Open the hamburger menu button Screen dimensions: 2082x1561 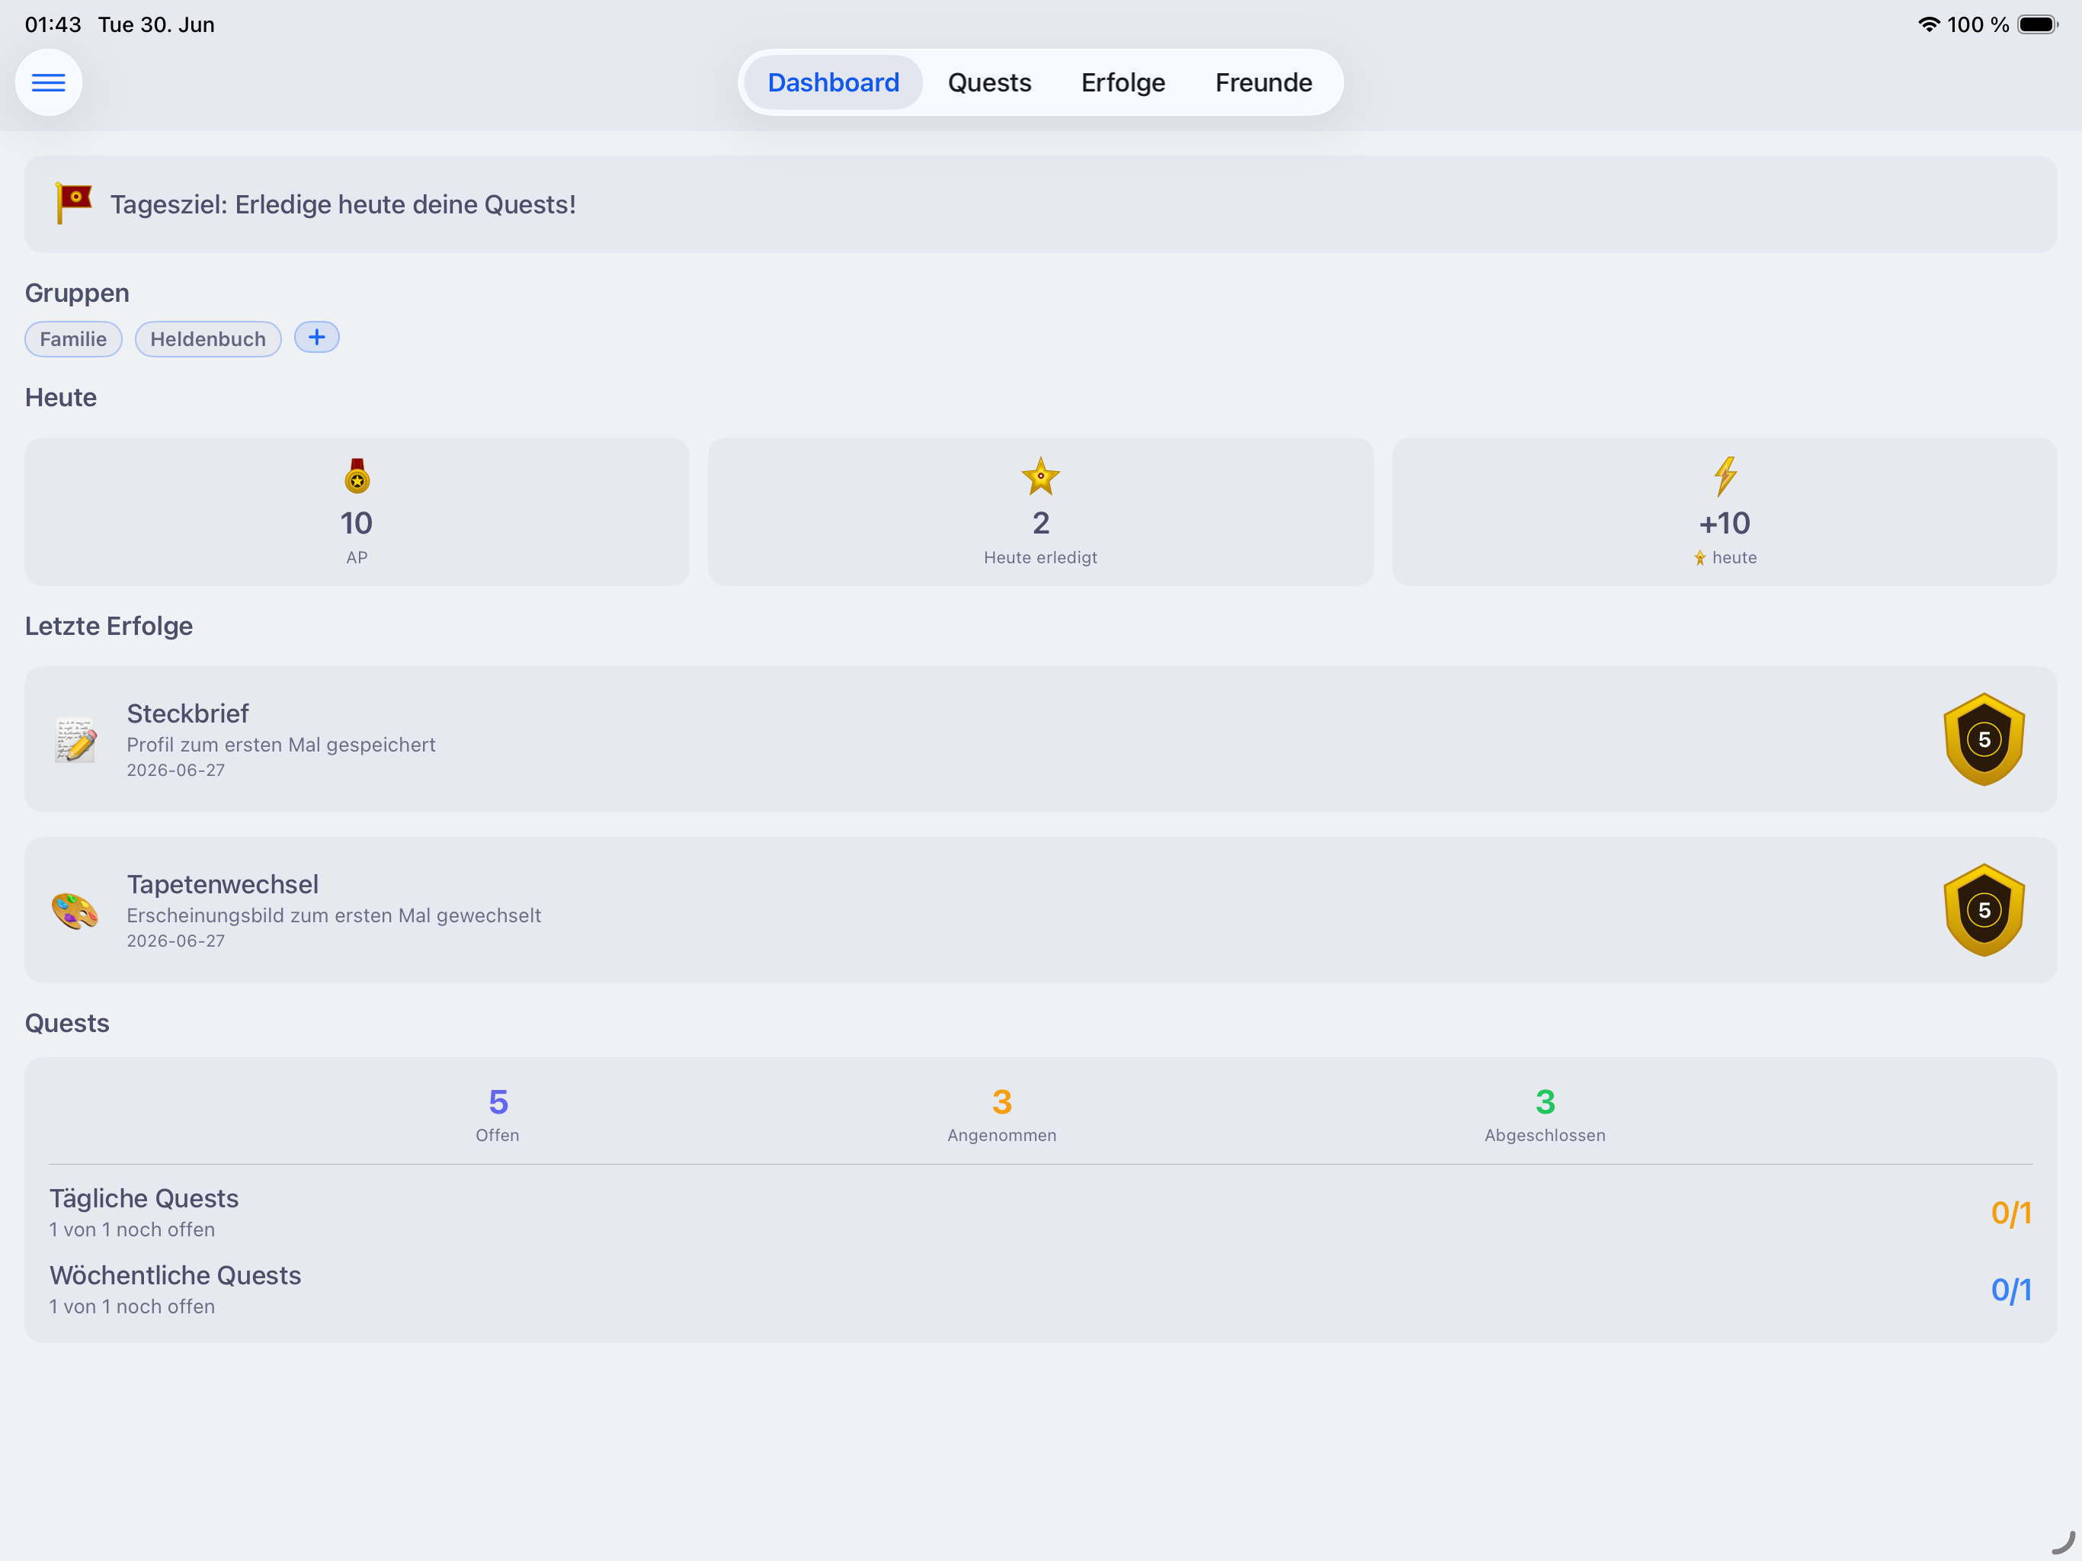48,83
